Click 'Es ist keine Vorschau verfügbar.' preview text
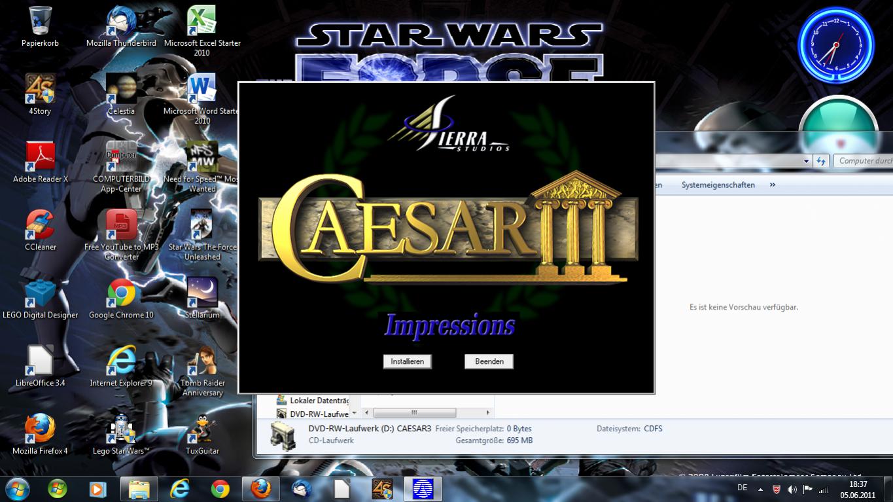Viewport: 893px width, 502px height. pos(744,307)
